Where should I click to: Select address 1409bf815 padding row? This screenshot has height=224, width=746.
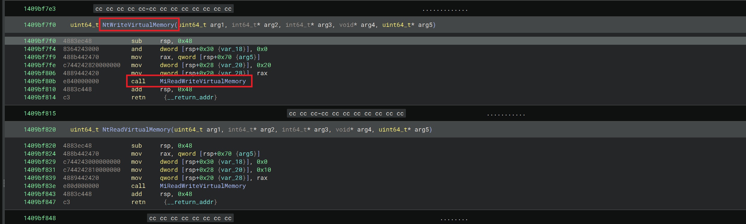coord(40,113)
